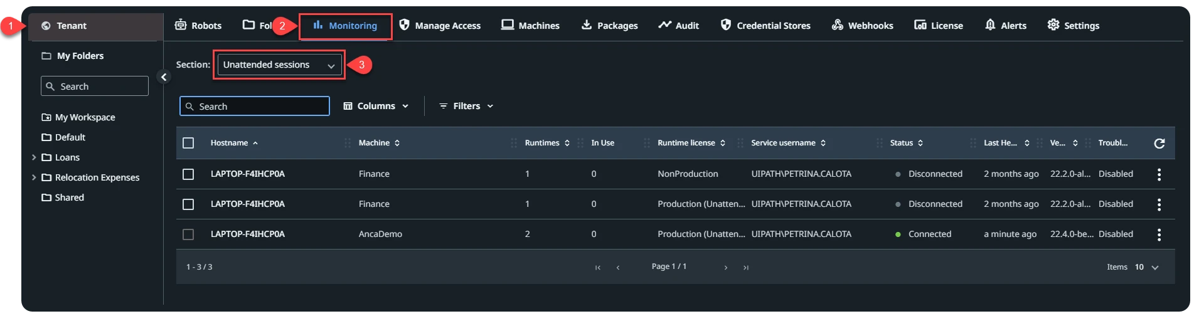This screenshot has height=321, width=1199.
Task: Refresh the sessions table
Action: (1159, 143)
